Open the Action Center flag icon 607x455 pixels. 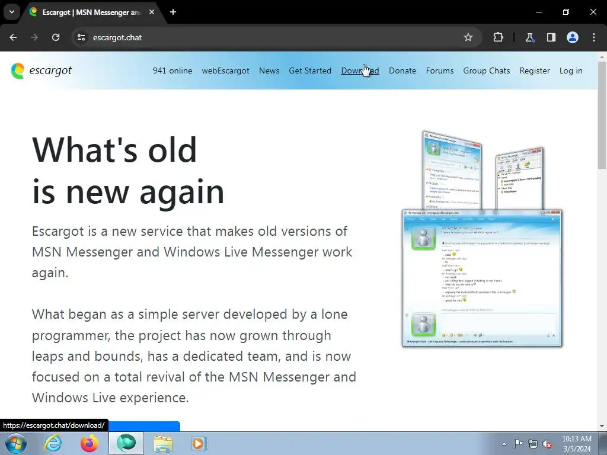tap(518, 444)
